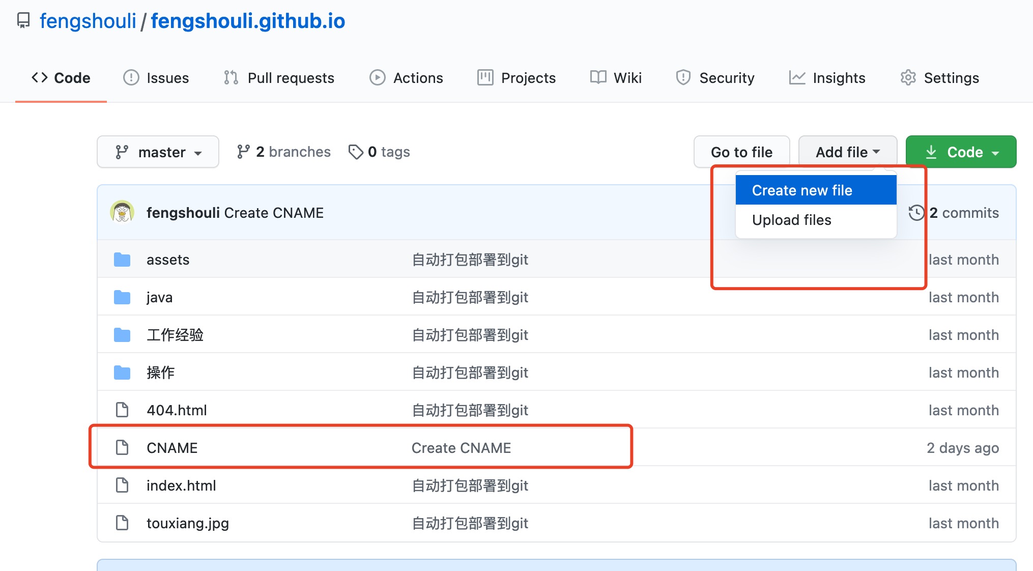Click the 404.html file icon
Image resolution: width=1033 pixels, height=571 pixels.
point(122,410)
